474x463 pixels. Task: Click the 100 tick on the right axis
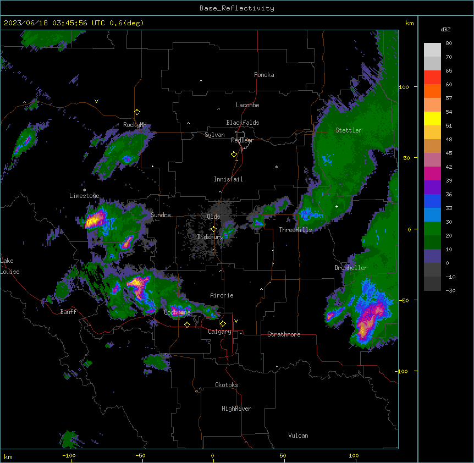tap(404, 87)
